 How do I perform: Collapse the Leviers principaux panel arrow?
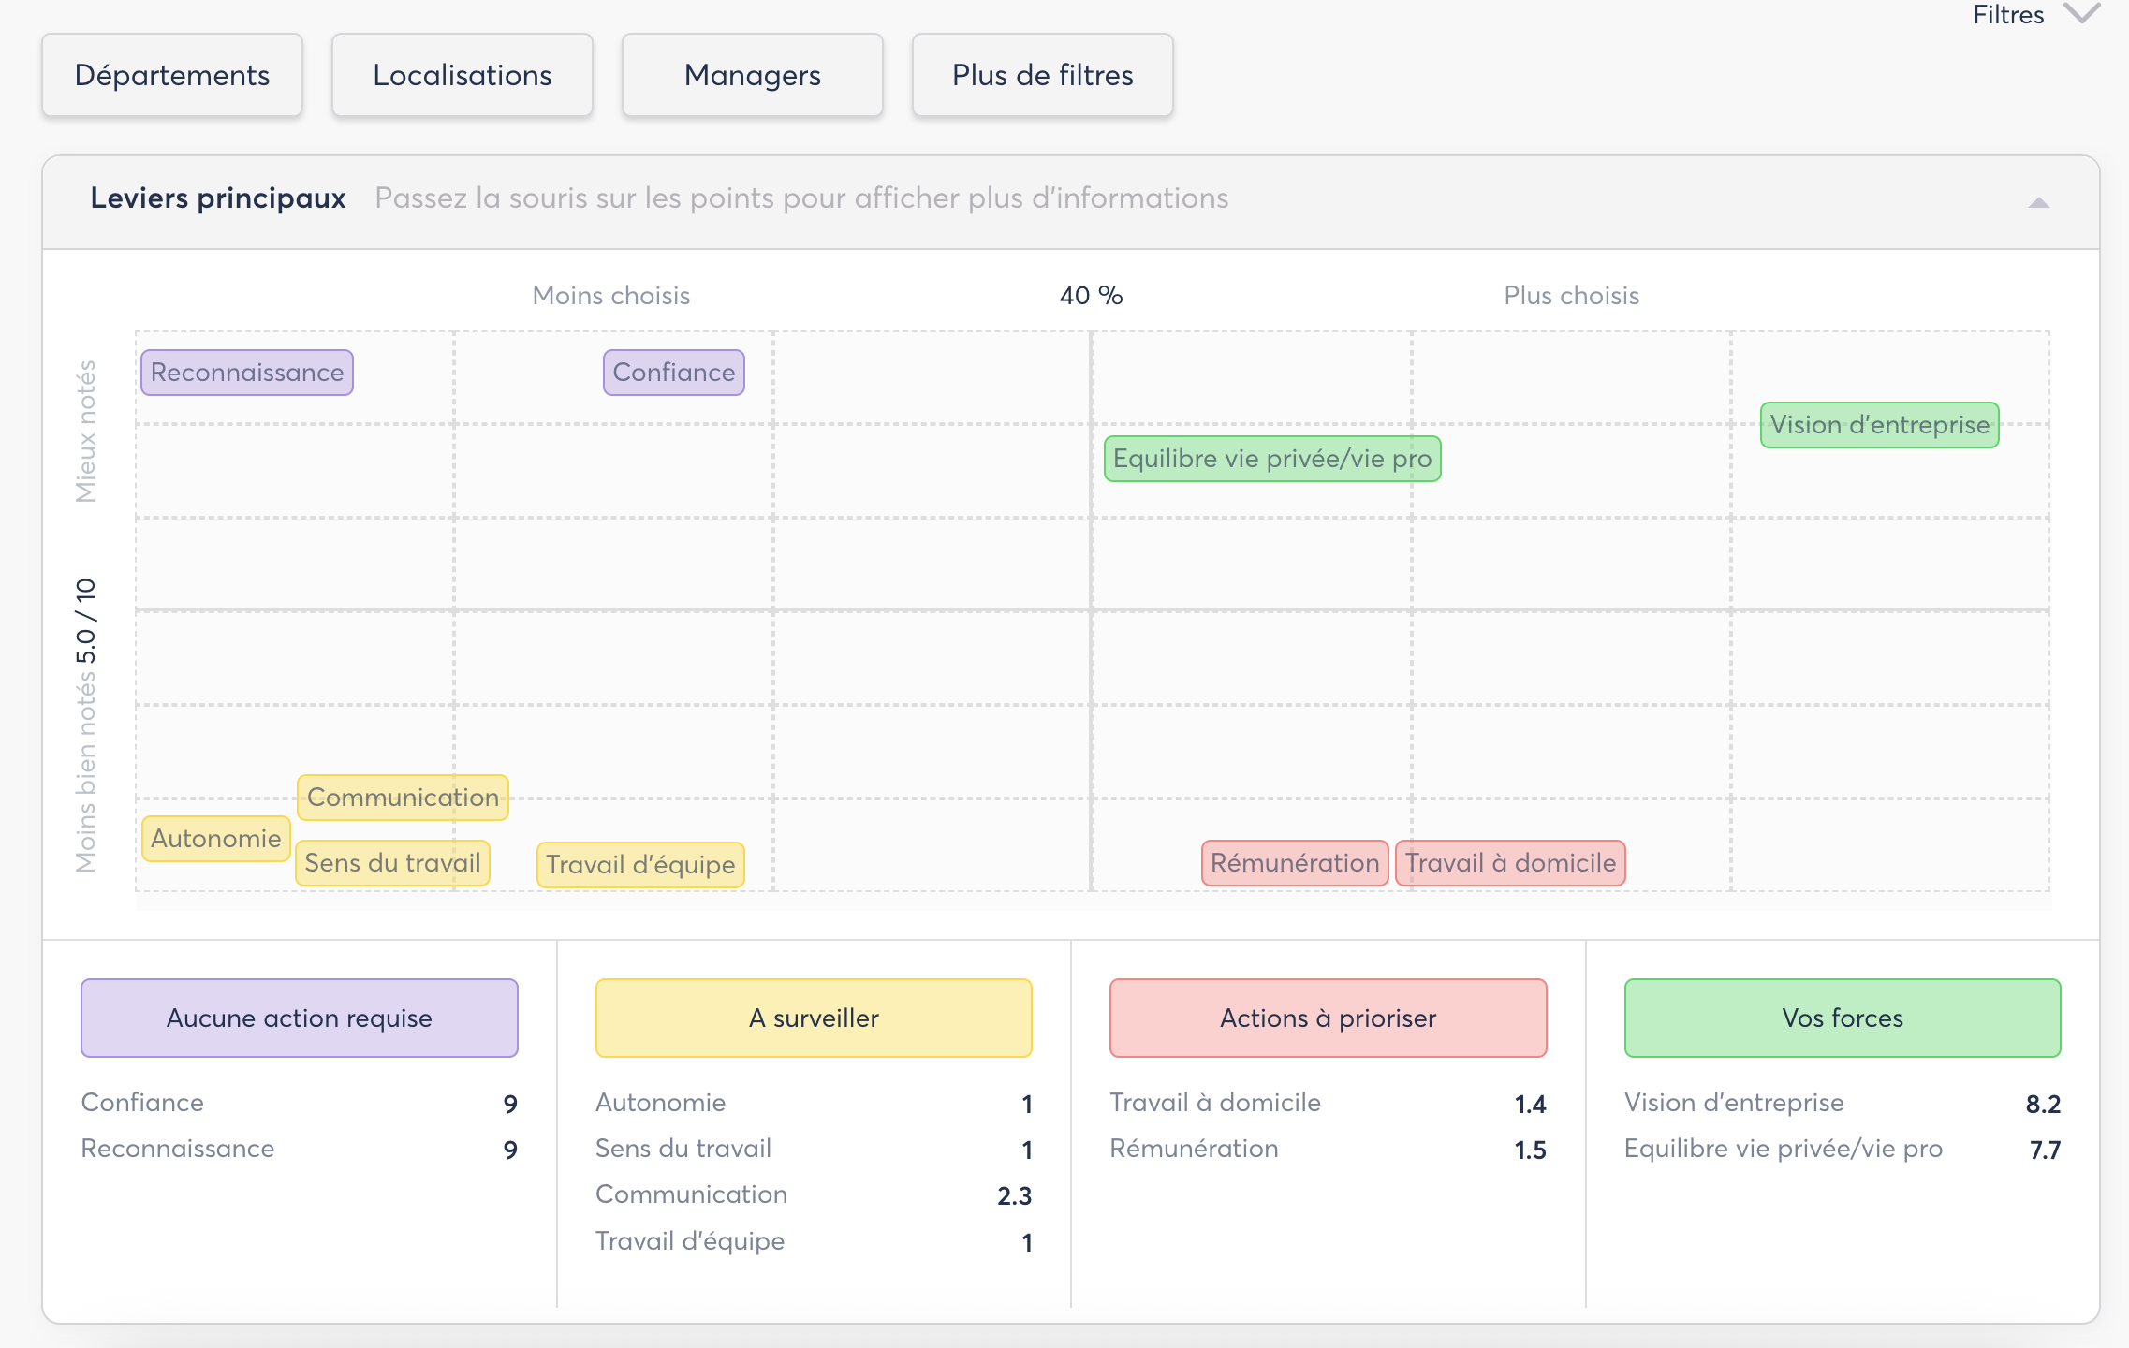pos(2038,202)
